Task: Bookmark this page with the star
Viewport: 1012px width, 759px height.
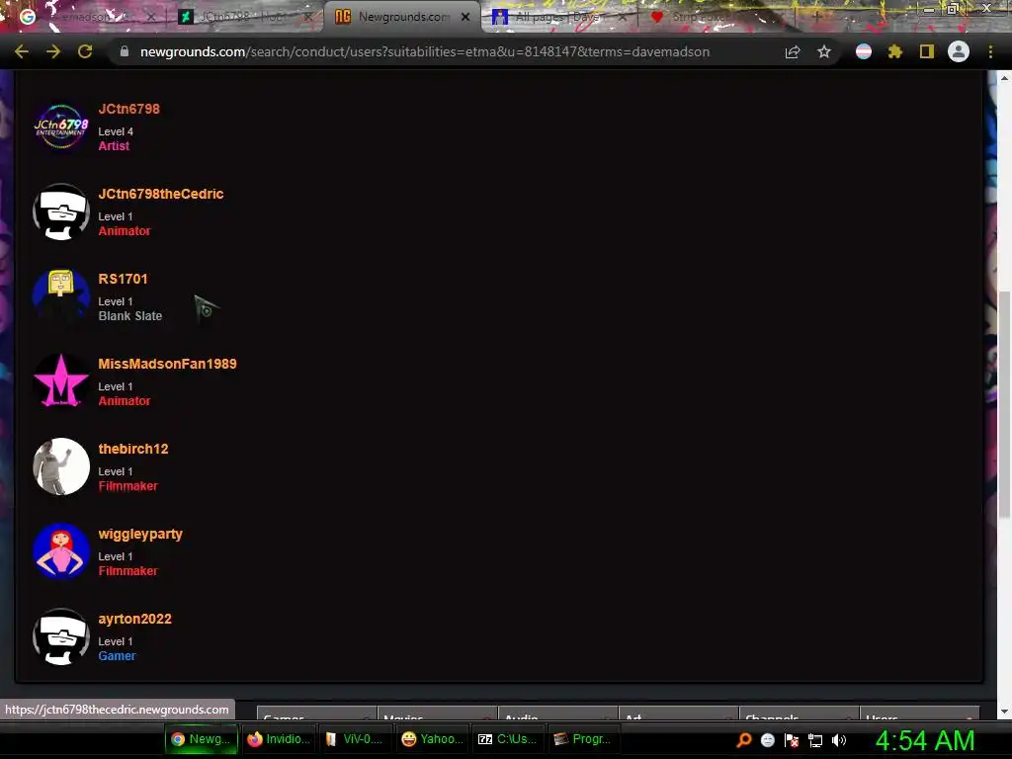Action: [x=824, y=51]
